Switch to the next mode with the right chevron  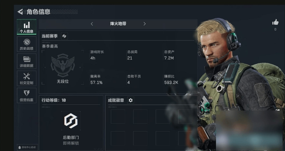click(144, 24)
